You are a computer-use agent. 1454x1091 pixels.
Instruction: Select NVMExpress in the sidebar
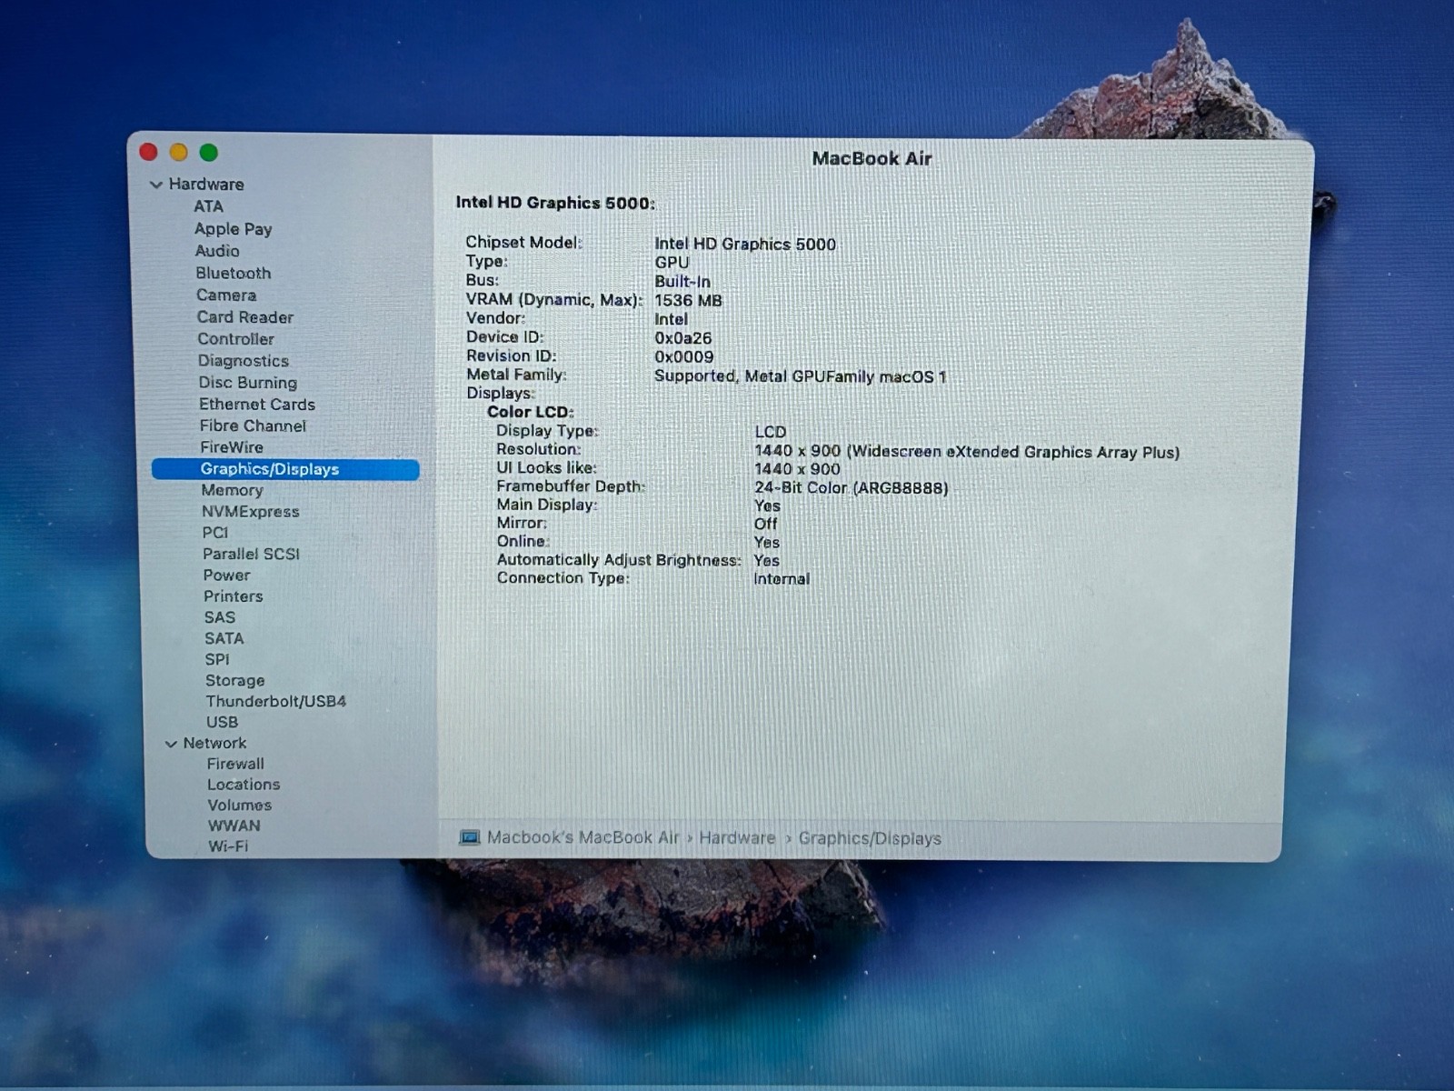250,512
